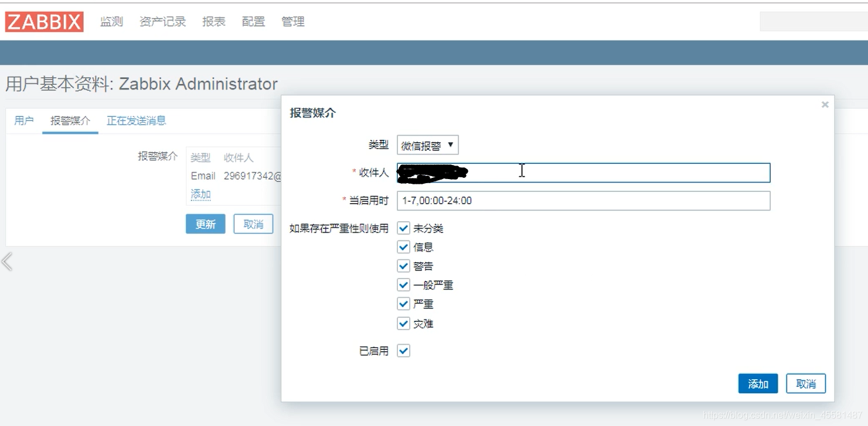Viewport: 868px width, 426px height.
Task: Select the 296917342@ recipient text
Action: point(252,176)
